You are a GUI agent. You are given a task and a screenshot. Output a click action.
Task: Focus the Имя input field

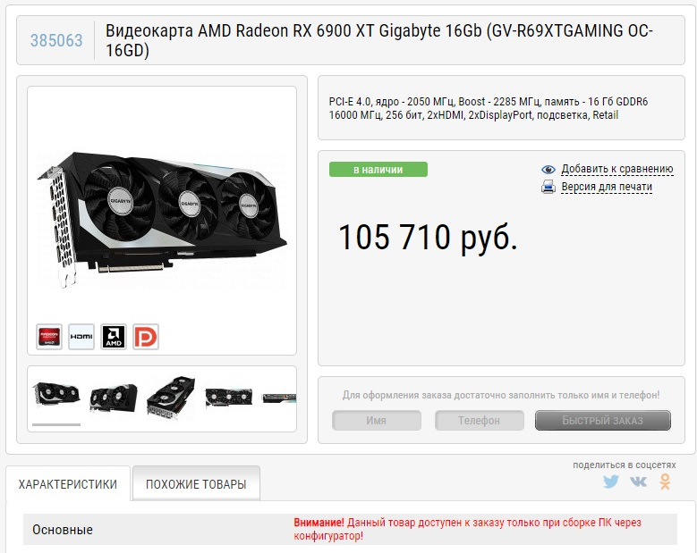click(377, 420)
